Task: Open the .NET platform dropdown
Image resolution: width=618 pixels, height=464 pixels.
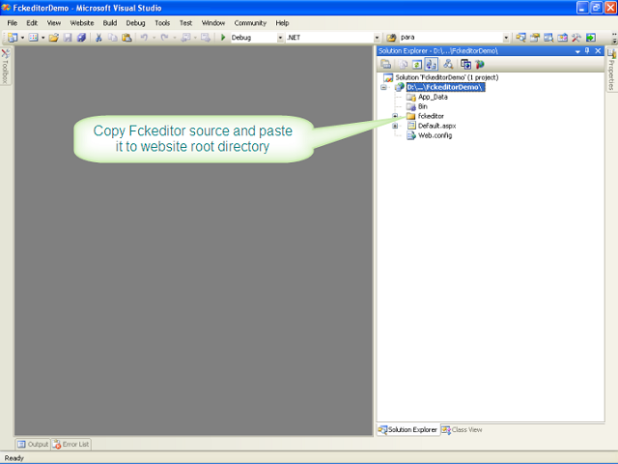Action: (x=377, y=38)
